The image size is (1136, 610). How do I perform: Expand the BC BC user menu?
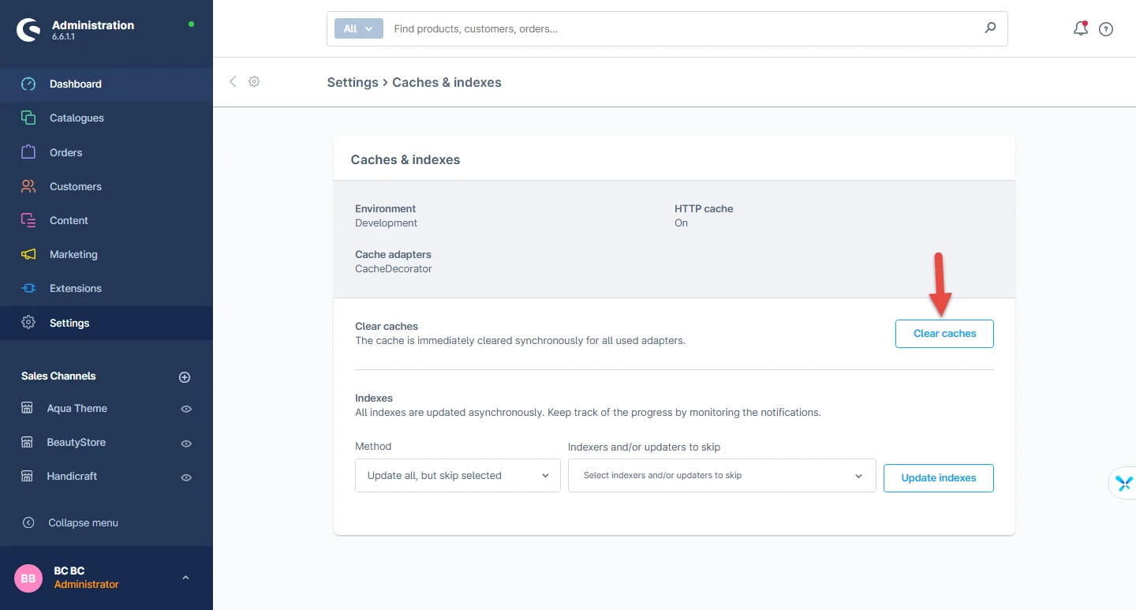click(185, 578)
